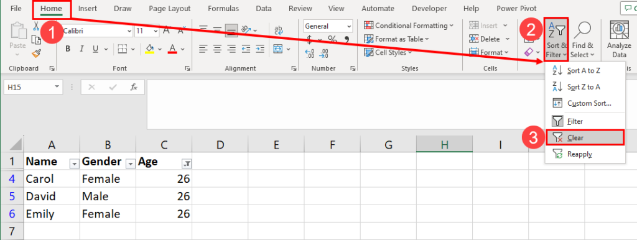Toggle Wrap Text button
This screenshot has height=240, width=637.
(279, 30)
